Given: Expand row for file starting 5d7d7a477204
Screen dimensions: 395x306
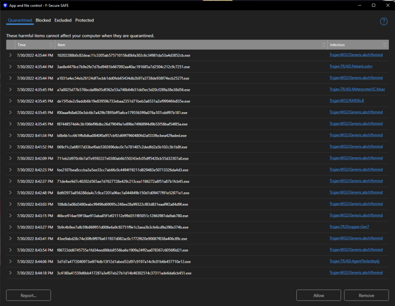Looking at the screenshot, I should [x=11, y=261].
